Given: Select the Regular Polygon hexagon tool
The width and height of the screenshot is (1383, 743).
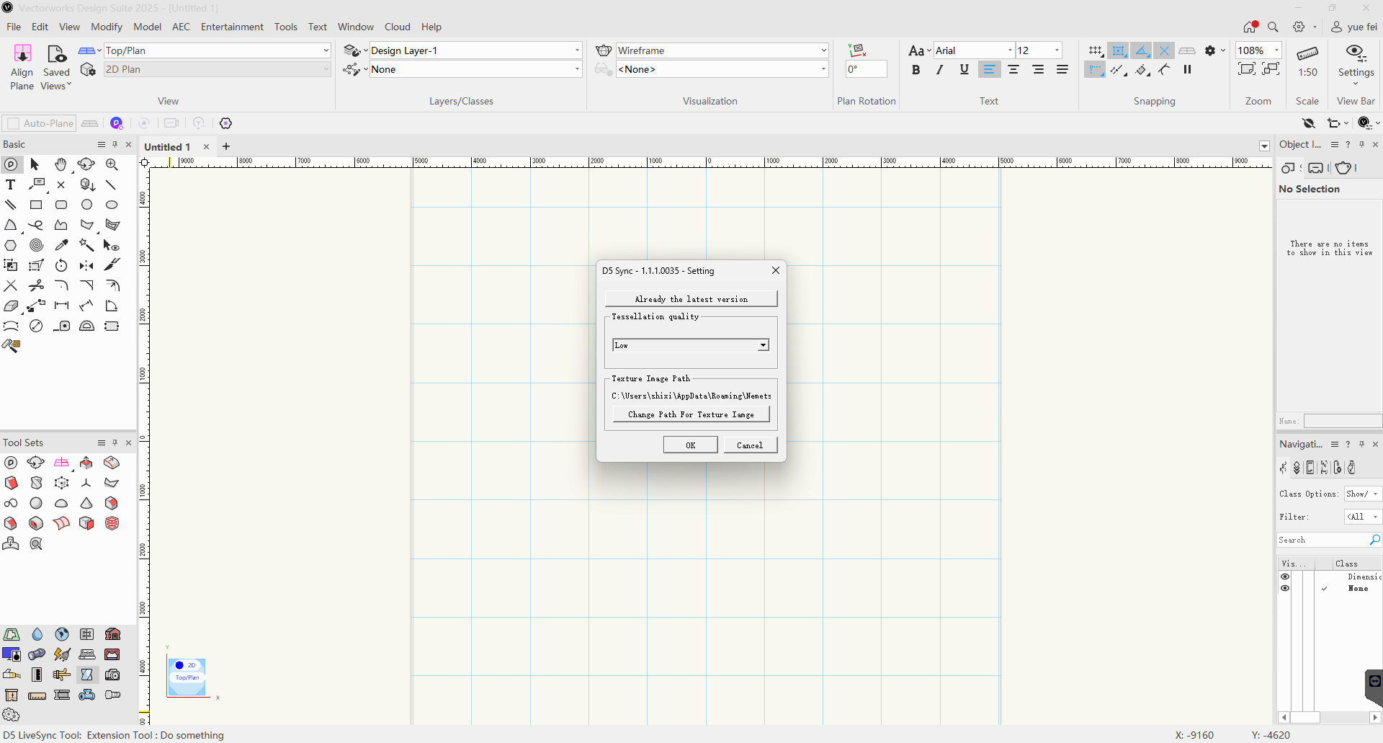Looking at the screenshot, I should click(x=11, y=246).
